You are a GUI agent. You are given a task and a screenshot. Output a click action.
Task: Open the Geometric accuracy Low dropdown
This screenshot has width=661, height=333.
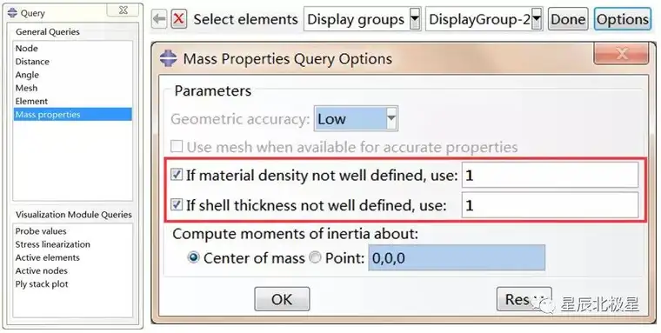[x=356, y=119]
